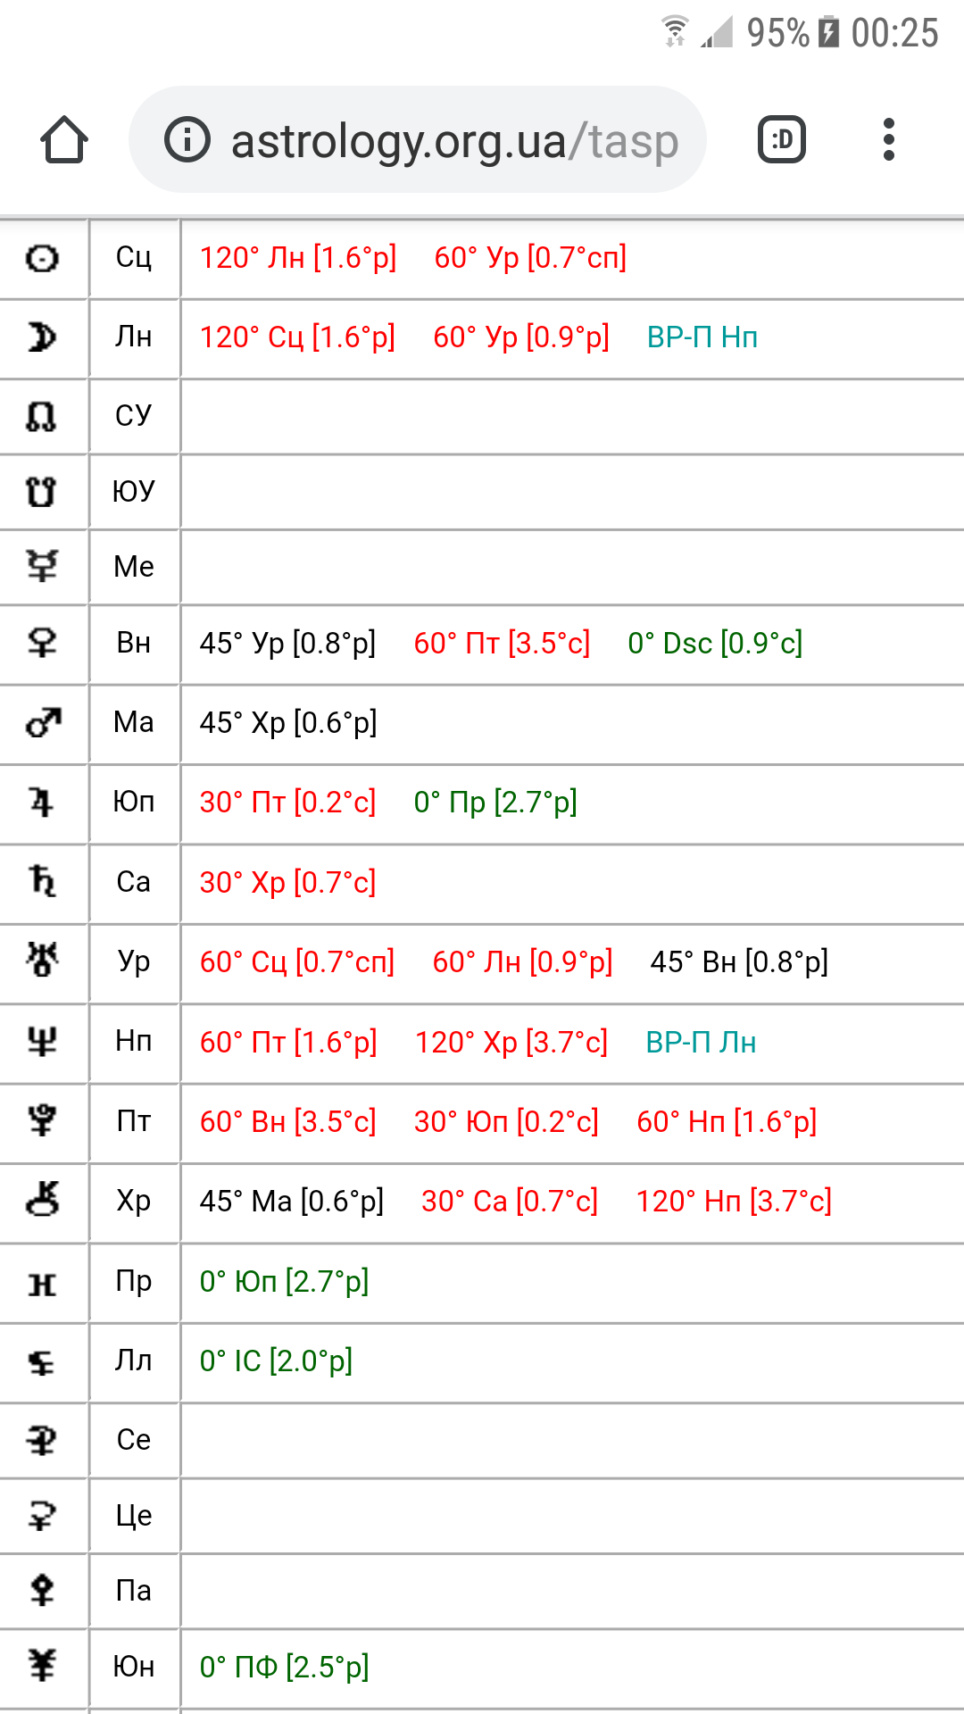Open the site info icon in address bar
The height and width of the screenshot is (1714, 964).
[x=187, y=140]
